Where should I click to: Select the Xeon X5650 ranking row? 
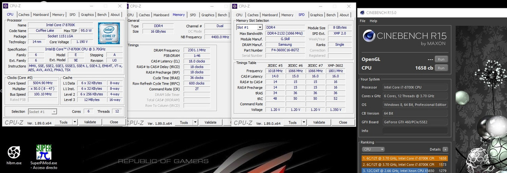click(x=405, y=171)
